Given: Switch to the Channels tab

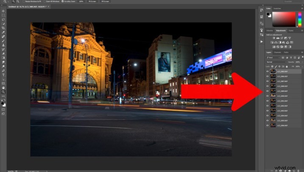Looking at the screenshot, I should [x=277, y=52].
